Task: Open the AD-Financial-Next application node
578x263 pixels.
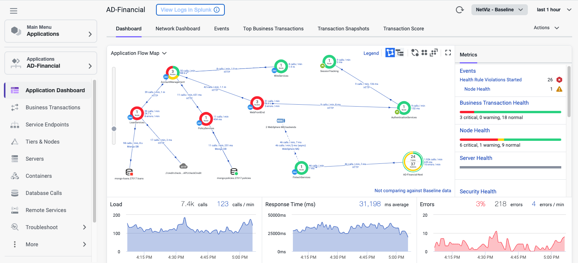Action: [413, 161]
